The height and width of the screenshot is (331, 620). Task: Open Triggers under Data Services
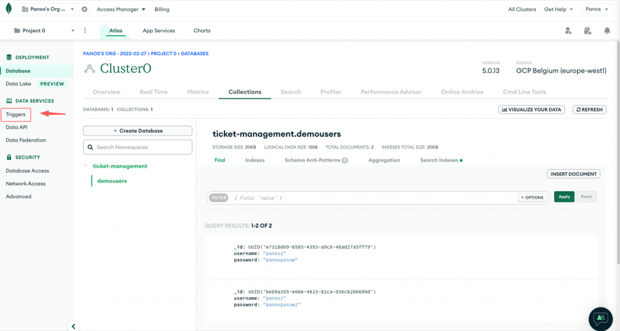pyautogui.click(x=15, y=114)
